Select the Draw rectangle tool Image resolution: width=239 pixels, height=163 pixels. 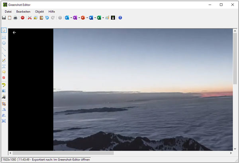[4, 36]
